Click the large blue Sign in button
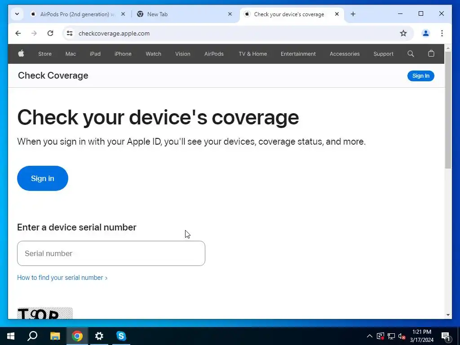 click(43, 178)
